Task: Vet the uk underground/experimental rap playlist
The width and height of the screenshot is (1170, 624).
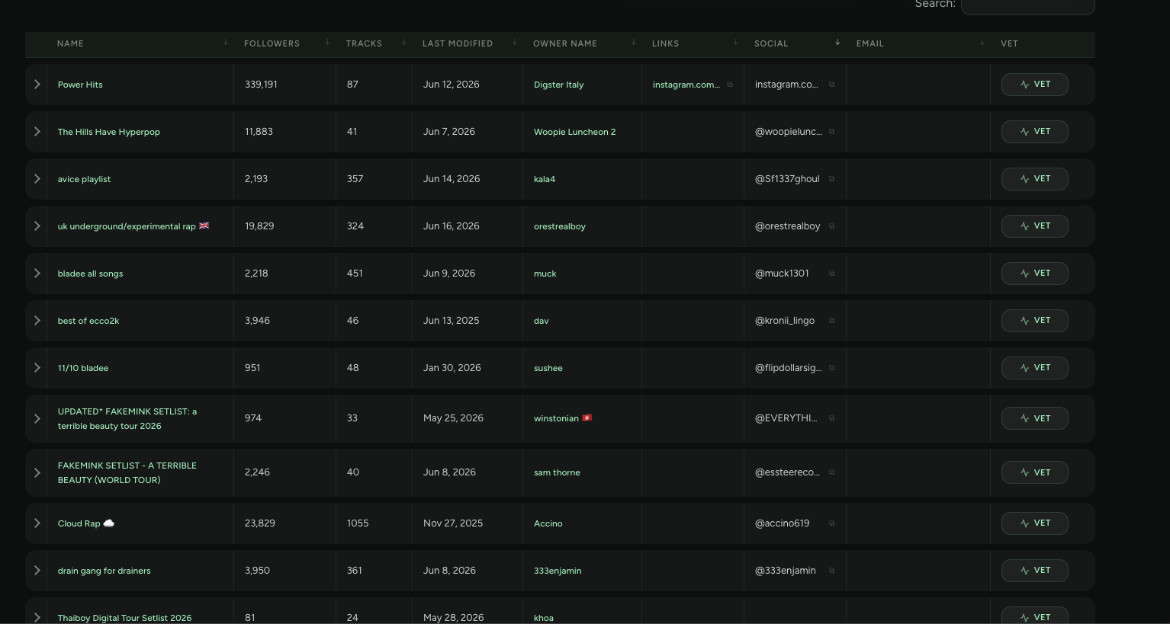Action: click(x=1034, y=226)
